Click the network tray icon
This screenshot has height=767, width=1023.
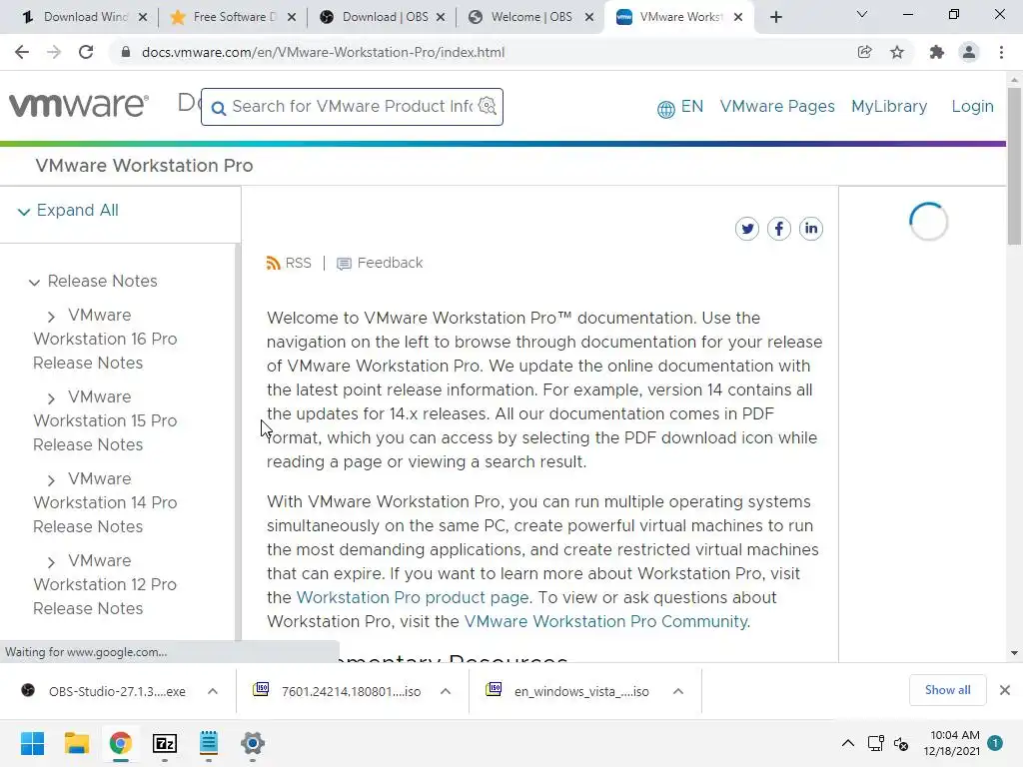(875, 743)
